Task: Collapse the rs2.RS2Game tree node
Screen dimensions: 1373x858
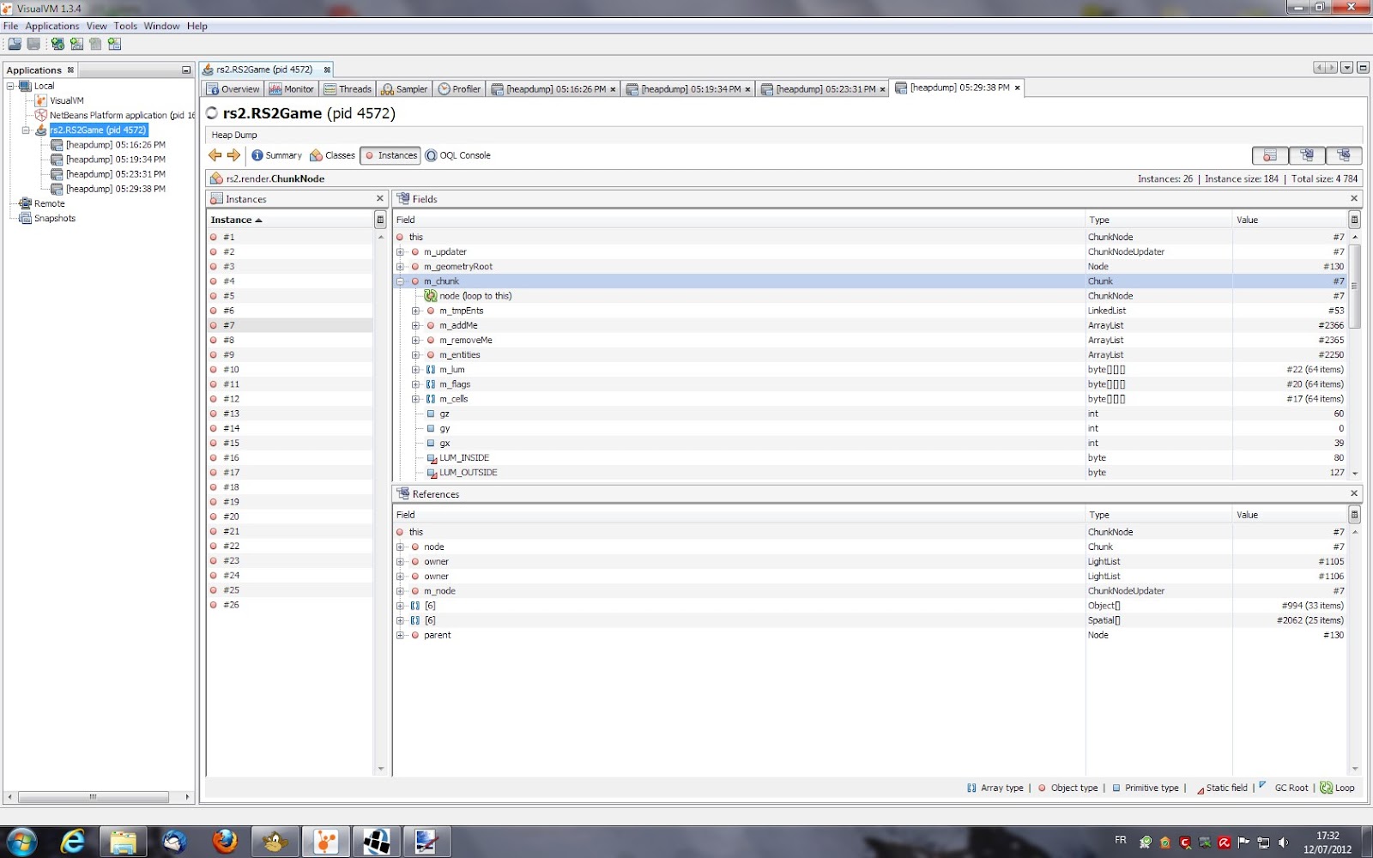Action: coord(26,130)
